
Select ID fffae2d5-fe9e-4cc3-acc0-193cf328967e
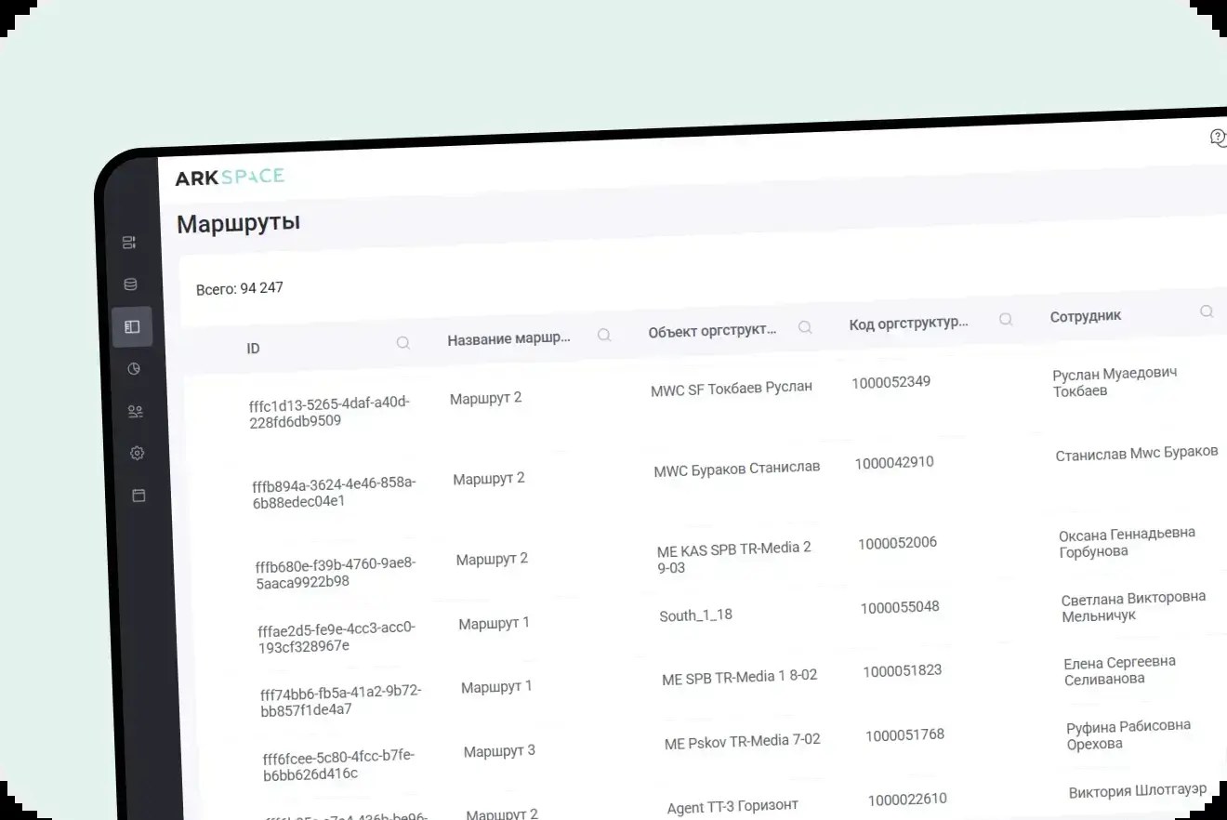click(336, 637)
